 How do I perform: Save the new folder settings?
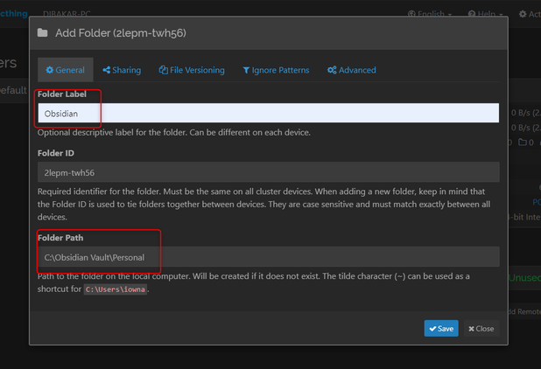(x=441, y=329)
